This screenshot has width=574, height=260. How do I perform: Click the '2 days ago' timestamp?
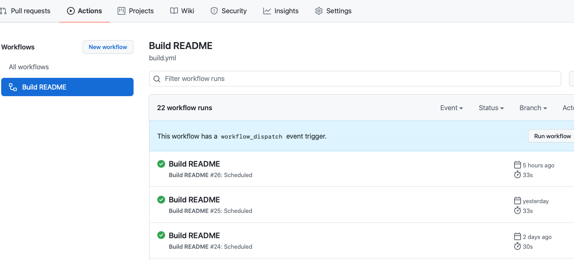pos(537,237)
